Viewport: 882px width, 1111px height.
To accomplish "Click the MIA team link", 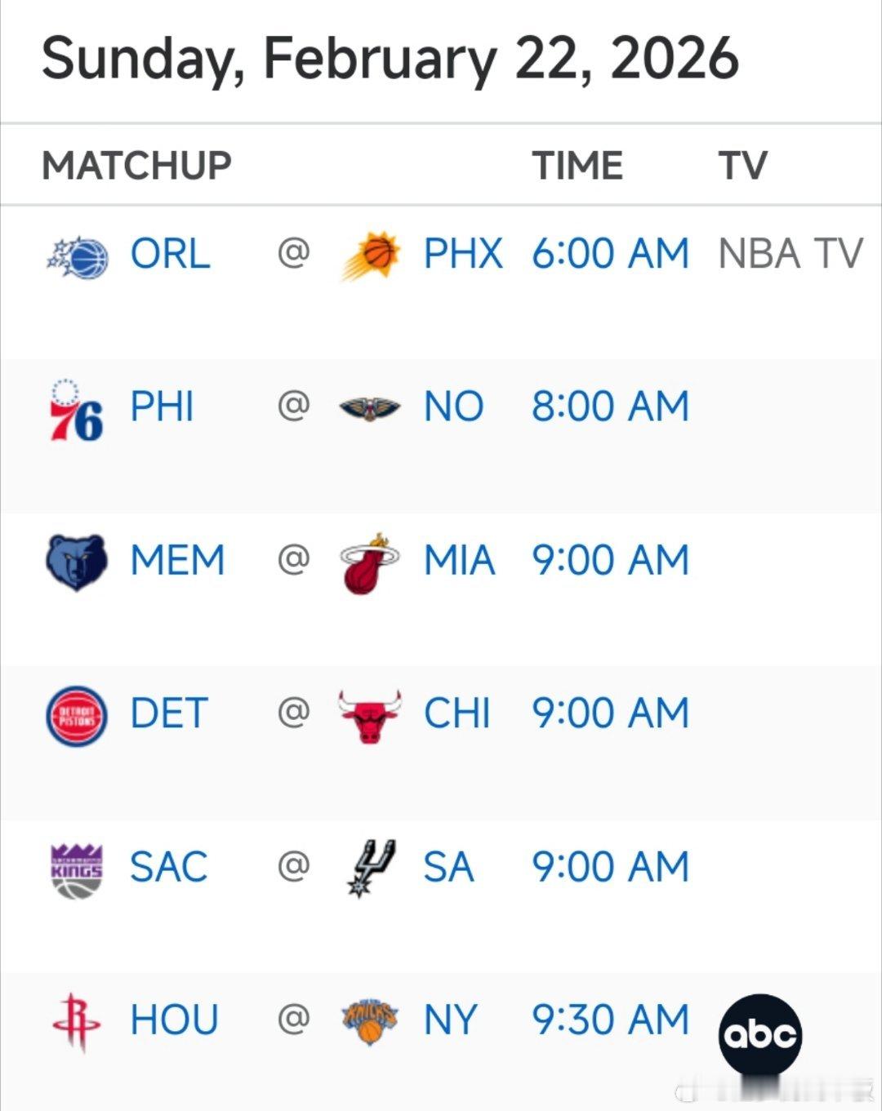I will [459, 560].
